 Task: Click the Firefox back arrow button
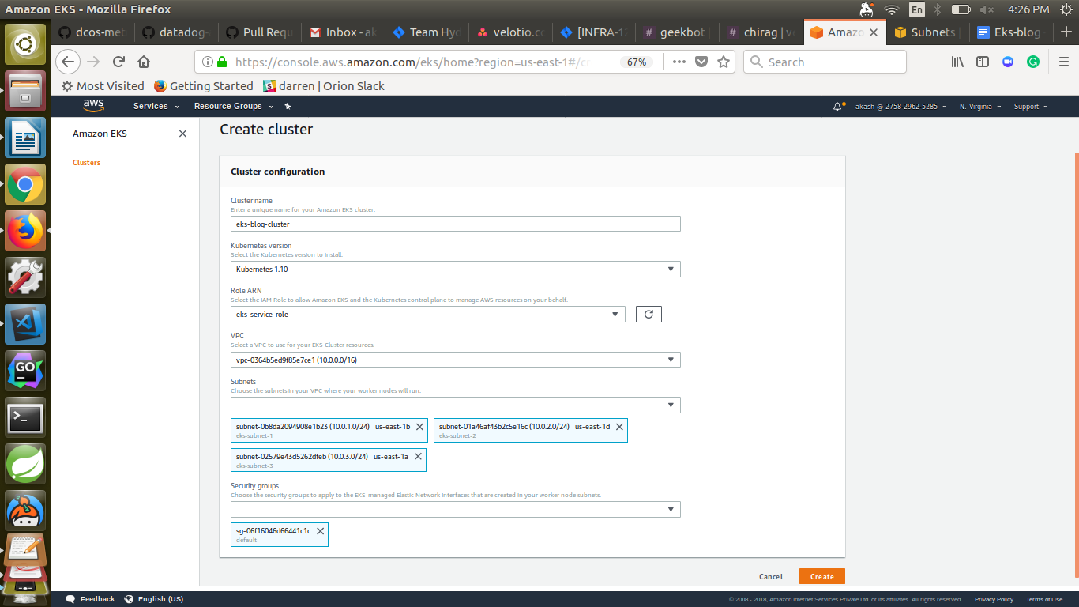69,62
